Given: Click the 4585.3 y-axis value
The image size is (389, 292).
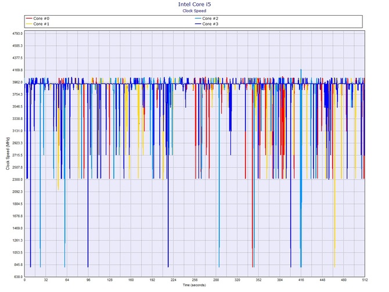Looking at the screenshot, I should [x=17, y=46].
